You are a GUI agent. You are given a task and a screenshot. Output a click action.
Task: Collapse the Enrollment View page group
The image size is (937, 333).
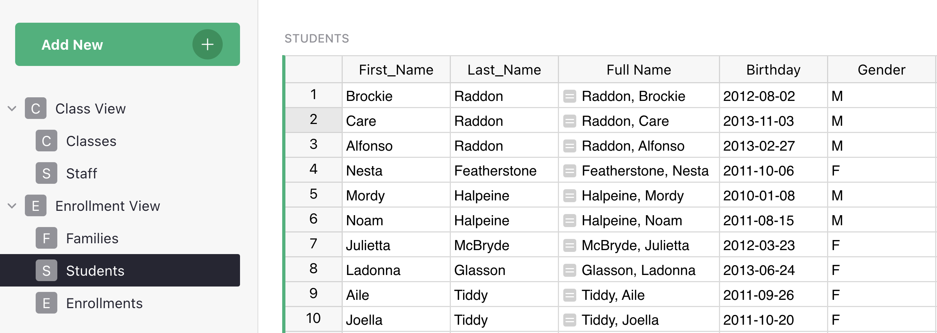(x=12, y=206)
